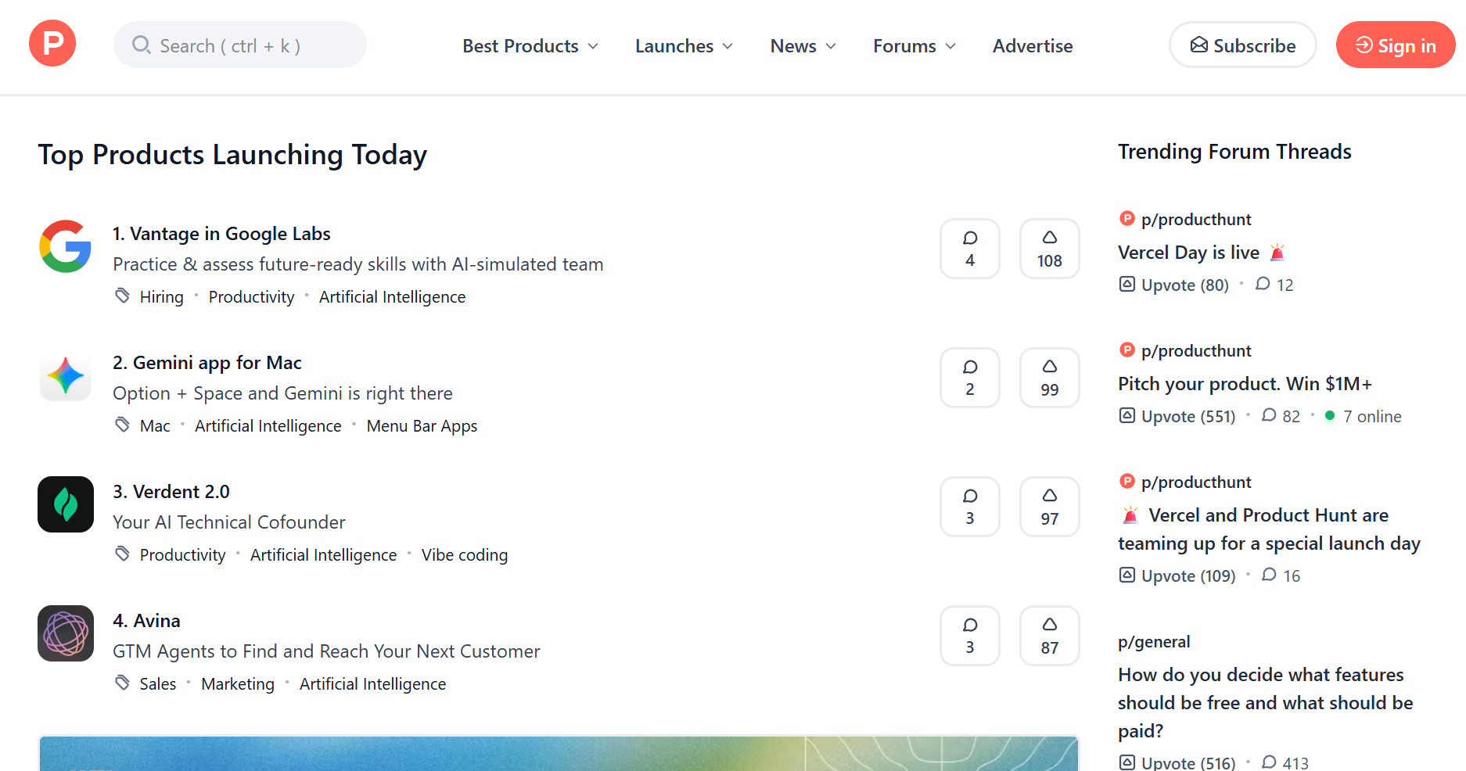Select the Menu Bar Apps tag
This screenshot has height=771, width=1466.
tap(422, 426)
